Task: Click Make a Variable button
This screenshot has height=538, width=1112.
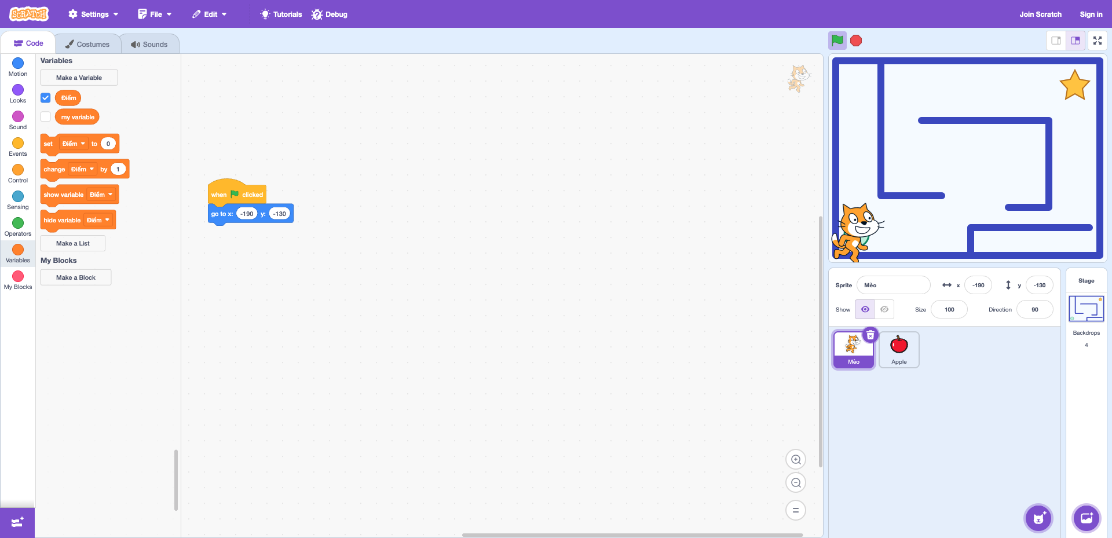Action: click(79, 78)
